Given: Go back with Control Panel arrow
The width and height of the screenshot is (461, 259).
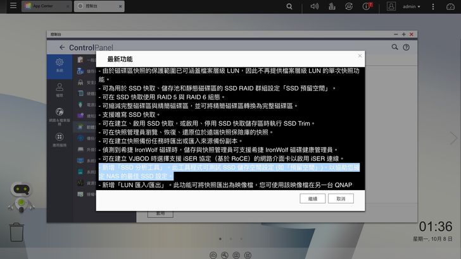Looking at the screenshot, I should click(62, 47).
